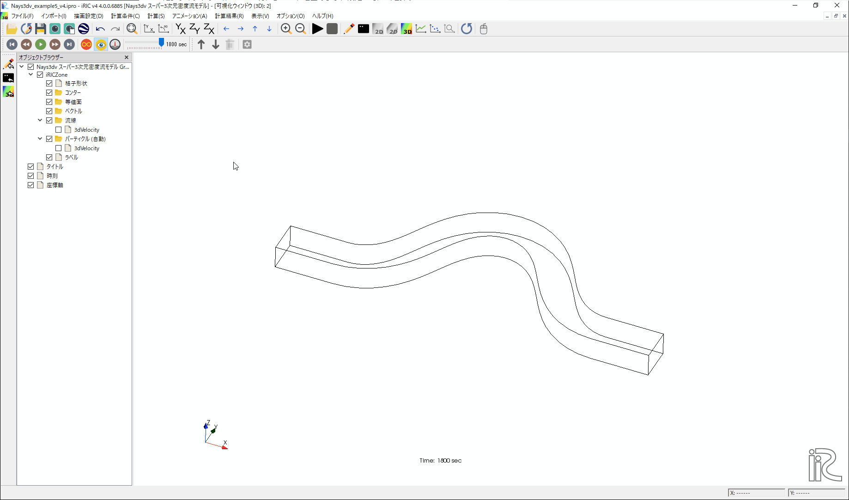The image size is (849, 500).
Task: Step backward in the animation
Action: (x=26, y=44)
